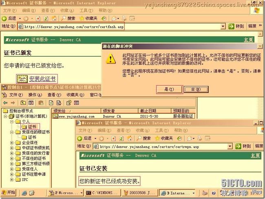Launch Internet Explorer from the Quick Launch bar
This screenshot has width=265, height=199.
click(24, 193)
